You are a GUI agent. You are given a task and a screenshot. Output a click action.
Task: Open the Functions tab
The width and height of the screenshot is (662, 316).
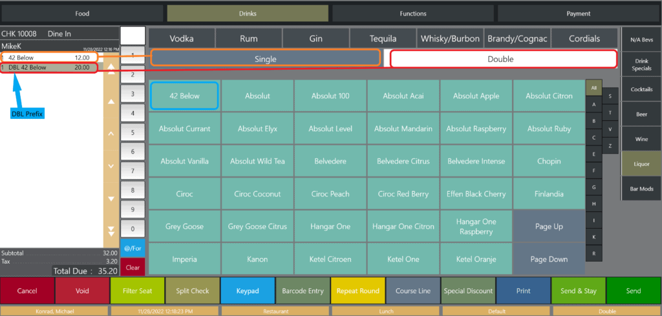tap(413, 14)
